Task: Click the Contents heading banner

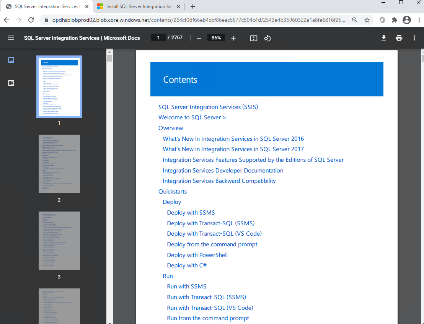Action: click(267, 79)
